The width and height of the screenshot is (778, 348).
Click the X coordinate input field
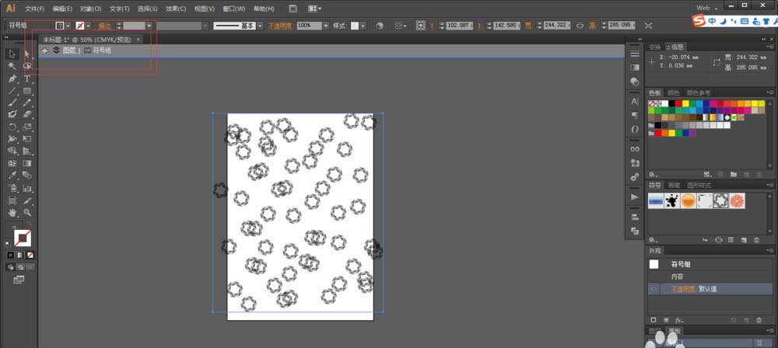point(459,26)
